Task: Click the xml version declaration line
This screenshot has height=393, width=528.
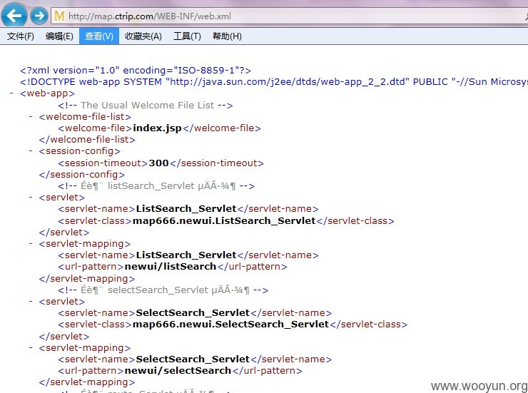Action: tap(136, 71)
